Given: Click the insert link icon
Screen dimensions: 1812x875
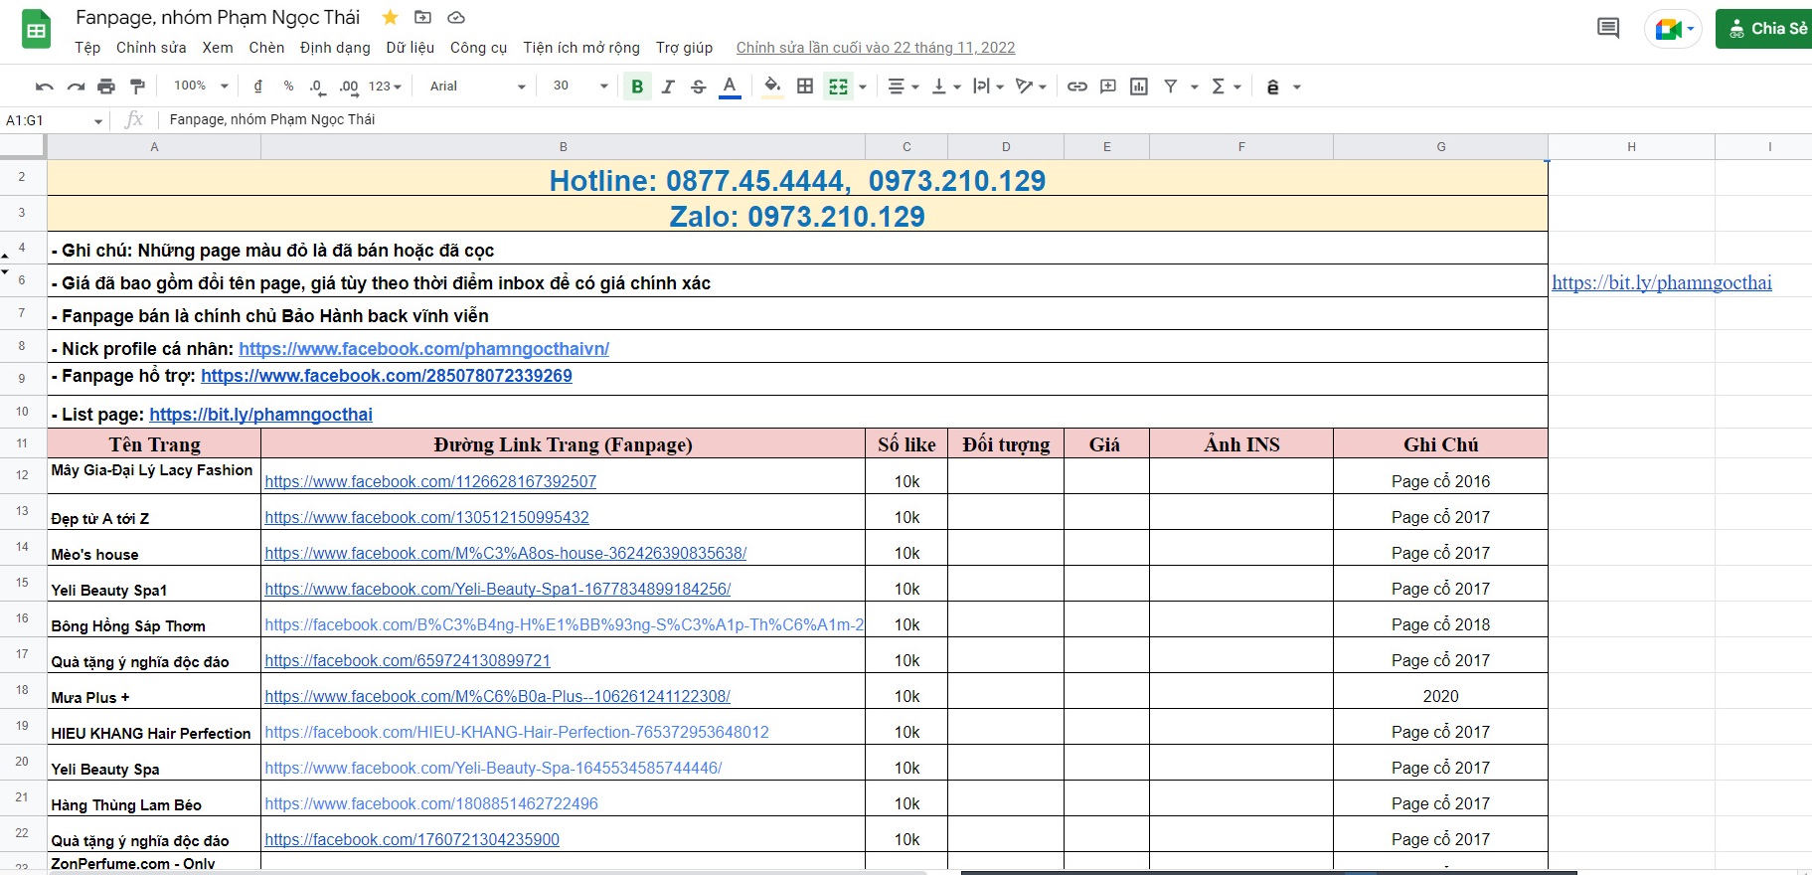Looking at the screenshot, I should pyautogui.click(x=1076, y=87).
